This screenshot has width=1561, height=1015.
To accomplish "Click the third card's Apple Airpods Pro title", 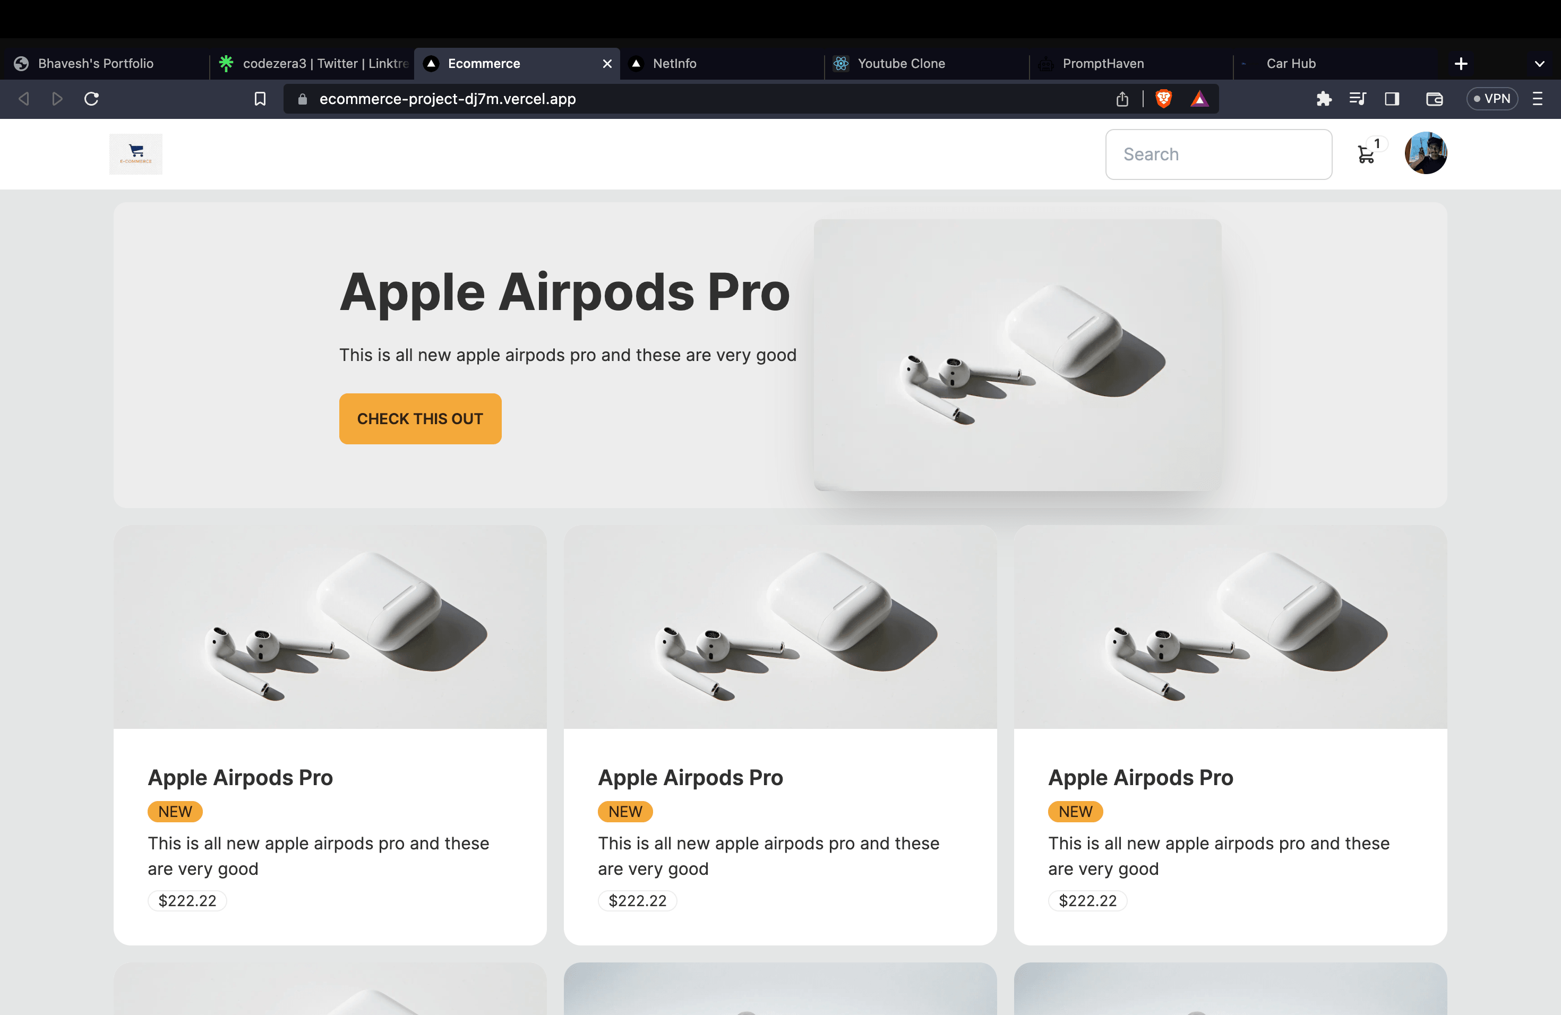I will point(1140,778).
